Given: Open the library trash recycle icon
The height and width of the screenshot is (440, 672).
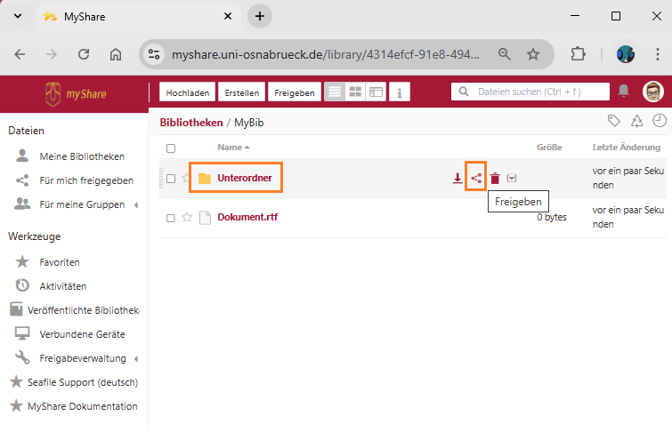Looking at the screenshot, I should tap(636, 121).
